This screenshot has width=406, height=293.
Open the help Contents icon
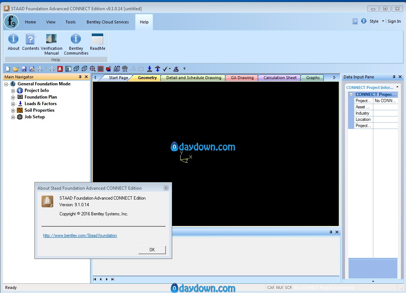tap(30, 42)
